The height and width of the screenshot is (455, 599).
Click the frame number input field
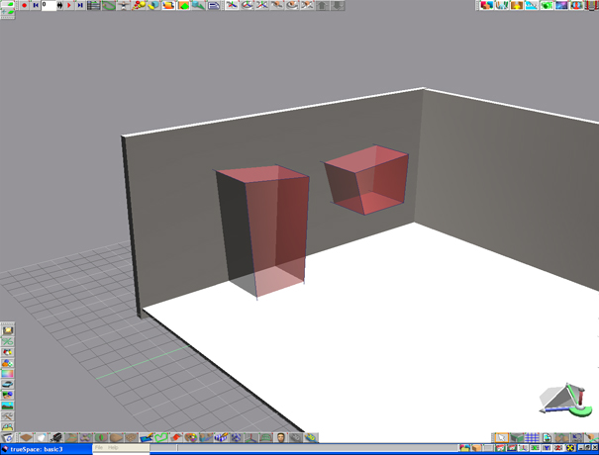[49, 5]
